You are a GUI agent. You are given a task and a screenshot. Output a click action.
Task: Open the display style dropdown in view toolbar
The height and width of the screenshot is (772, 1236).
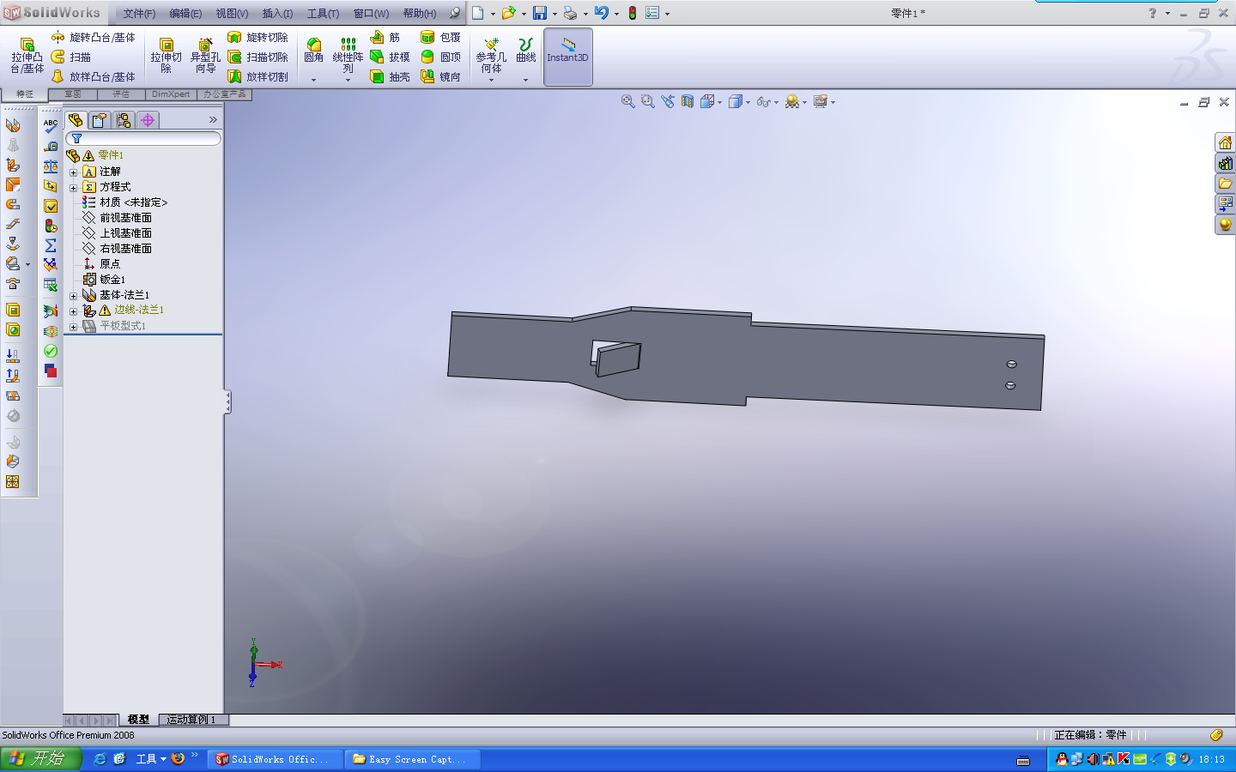tap(748, 102)
